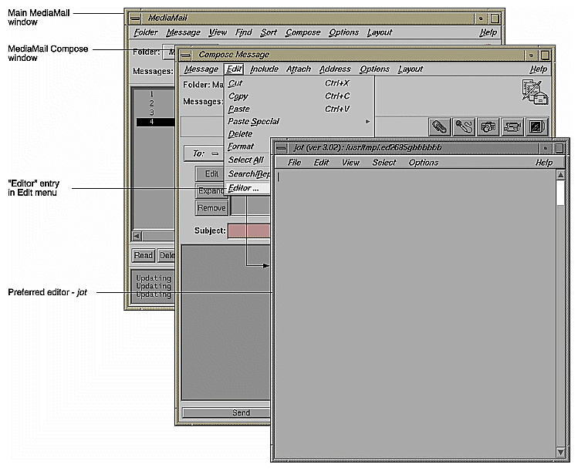Open the window menu button of MediaMail window
Viewport: 578px width, 471px height.
(x=135, y=18)
